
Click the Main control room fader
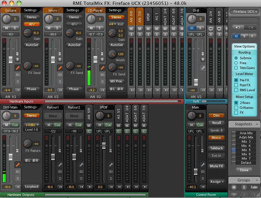(x=196, y=172)
